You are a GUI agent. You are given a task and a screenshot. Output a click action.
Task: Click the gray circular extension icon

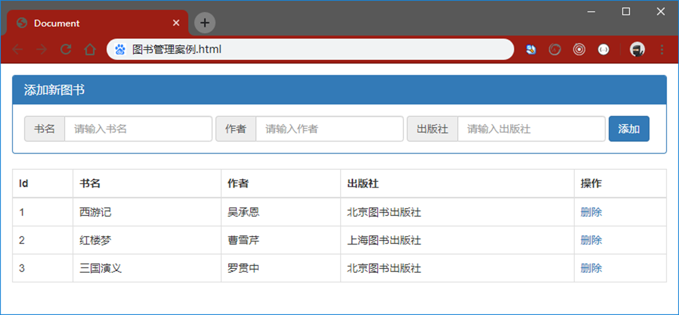click(554, 50)
